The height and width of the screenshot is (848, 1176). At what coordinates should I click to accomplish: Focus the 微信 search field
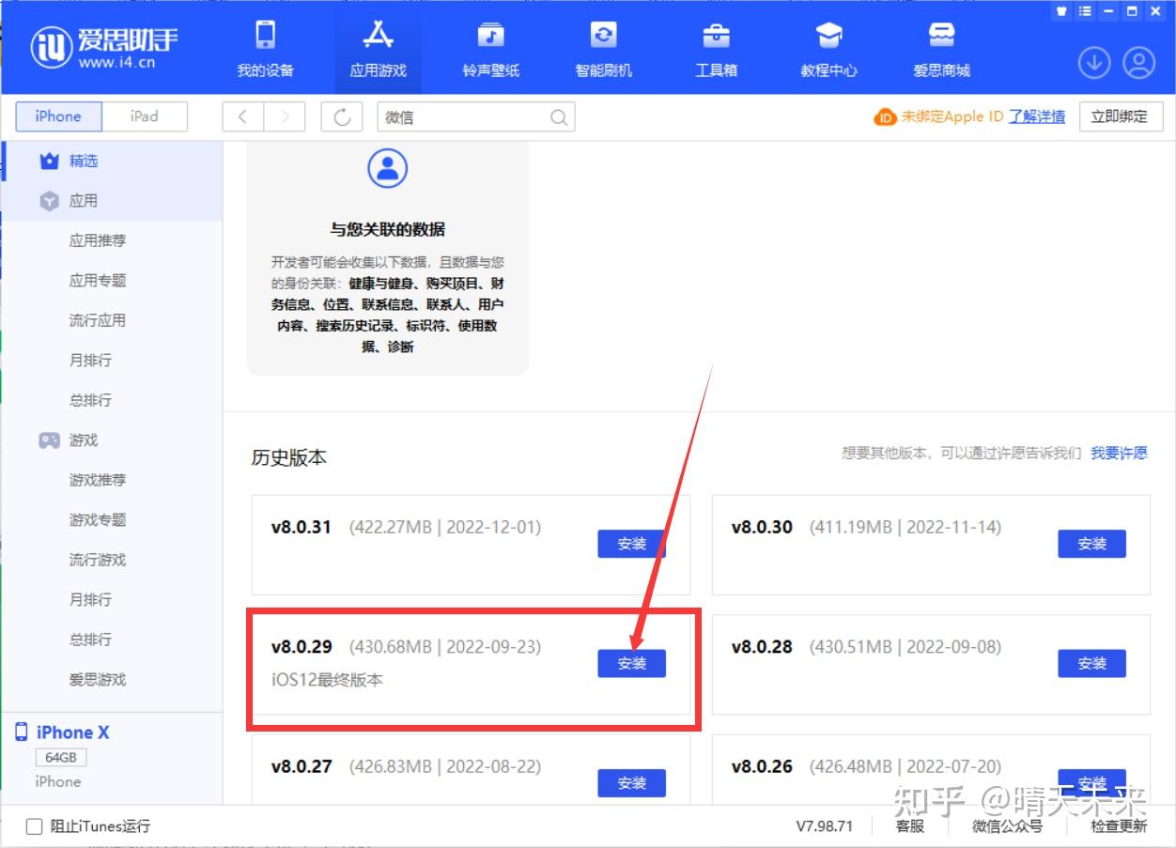[x=476, y=117]
